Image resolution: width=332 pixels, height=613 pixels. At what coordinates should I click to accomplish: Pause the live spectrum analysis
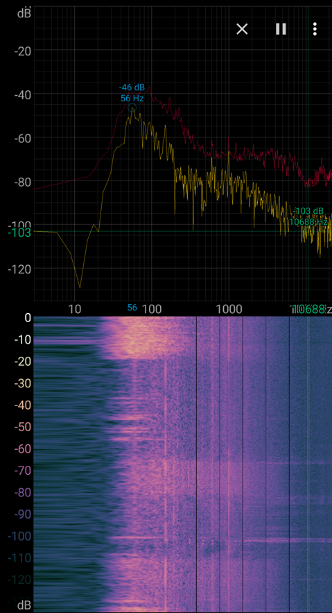(281, 29)
